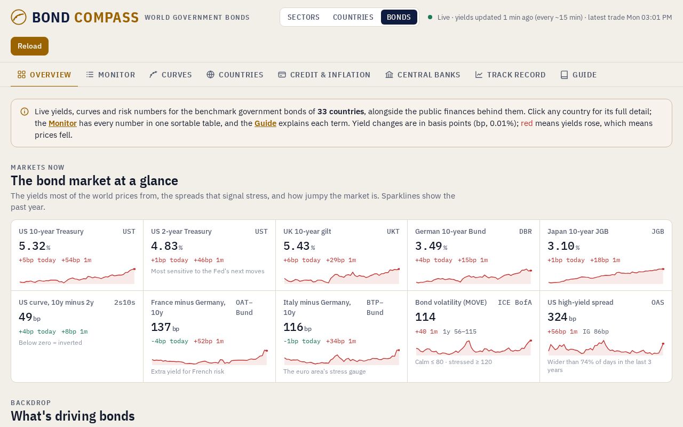
Task: Select the Overview tab
Action: point(44,75)
